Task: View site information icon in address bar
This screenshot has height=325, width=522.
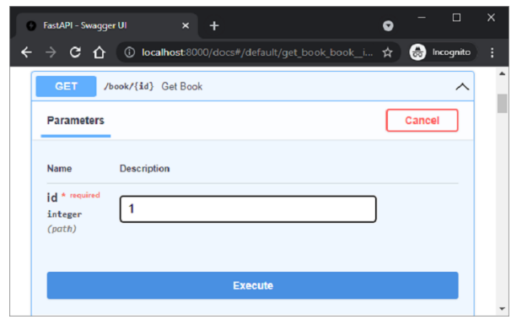Action: tap(130, 52)
